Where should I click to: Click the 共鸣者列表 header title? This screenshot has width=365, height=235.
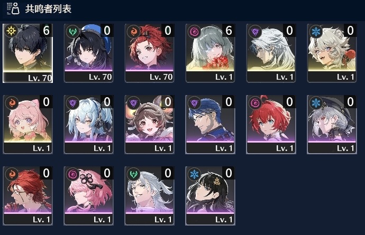[48, 9]
